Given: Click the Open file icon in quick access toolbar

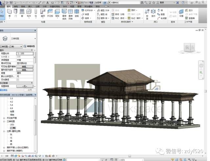Looking at the screenshot, I should (7, 3).
